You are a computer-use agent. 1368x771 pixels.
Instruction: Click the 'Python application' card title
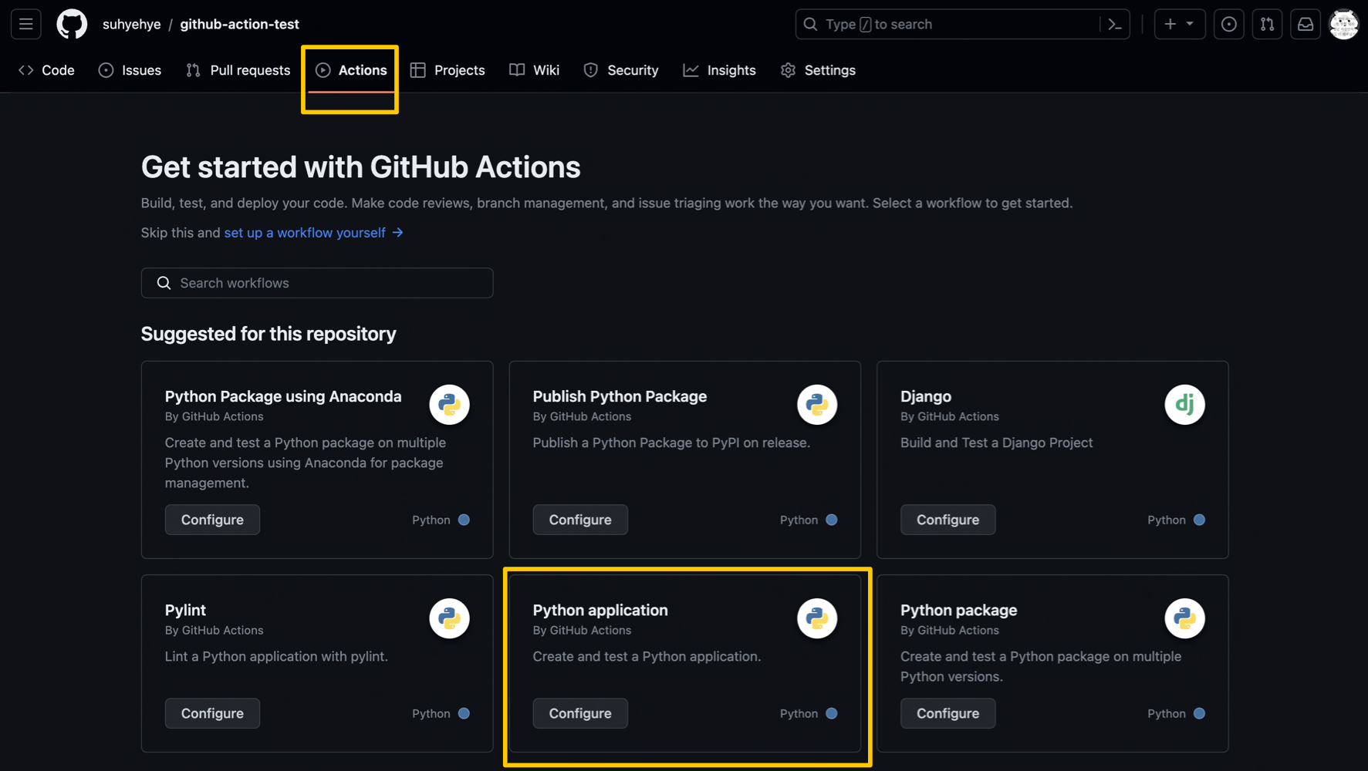600,610
